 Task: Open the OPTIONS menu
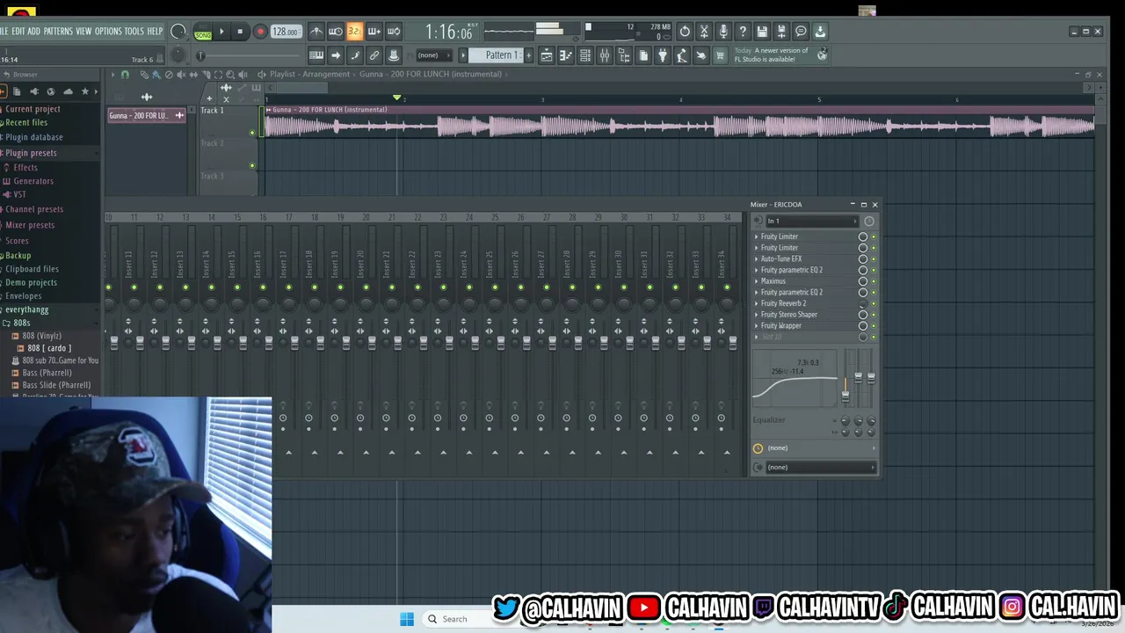click(108, 32)
